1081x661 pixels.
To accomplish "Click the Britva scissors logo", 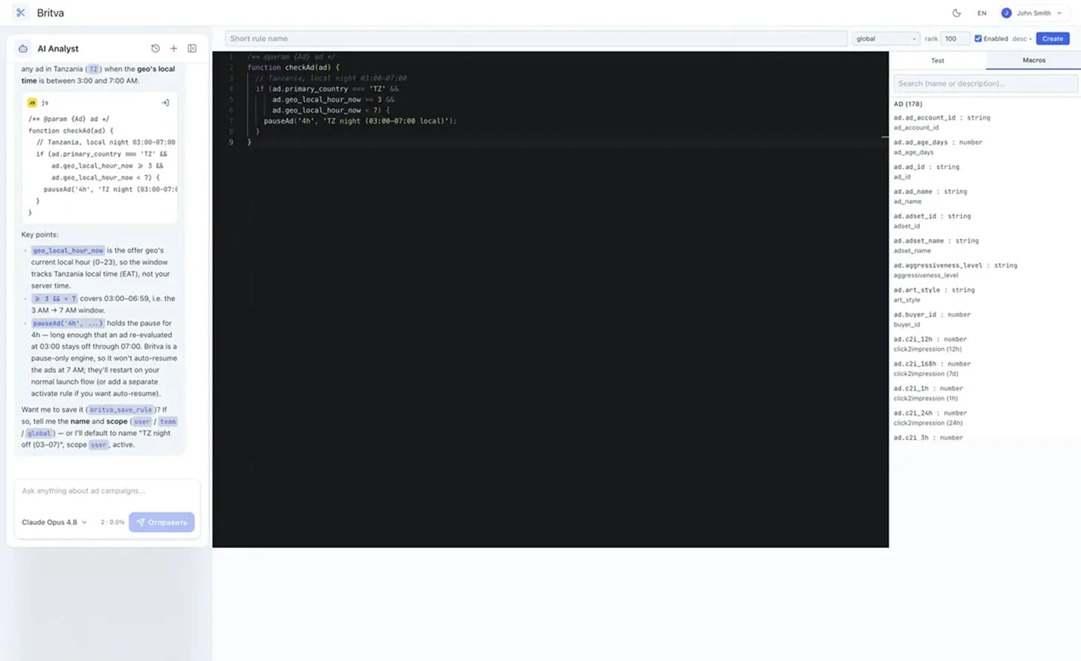I will point(21,13).
